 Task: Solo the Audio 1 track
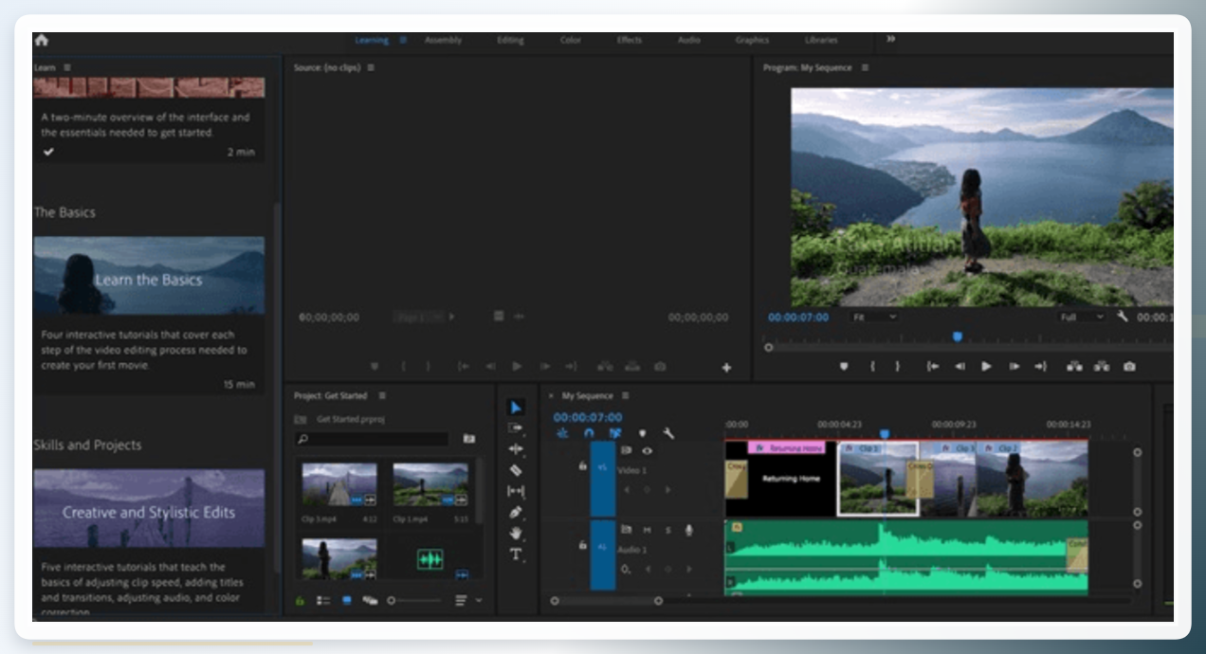(x=667, y=530)
